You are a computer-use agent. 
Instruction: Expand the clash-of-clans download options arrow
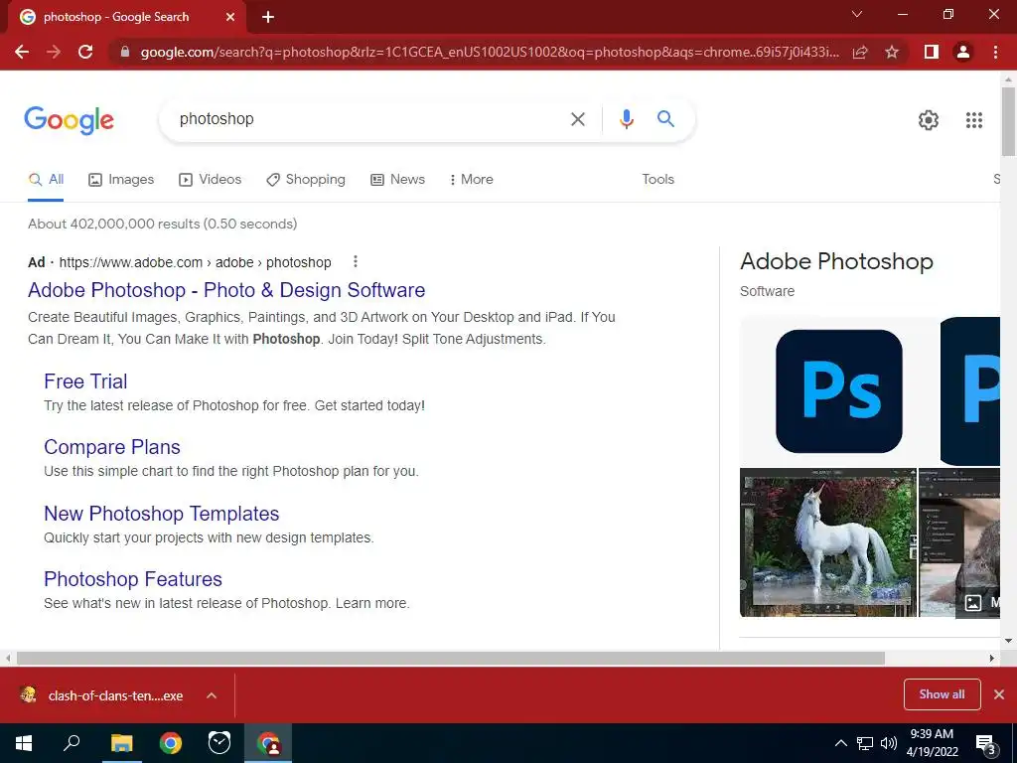[x=212, y=695]
